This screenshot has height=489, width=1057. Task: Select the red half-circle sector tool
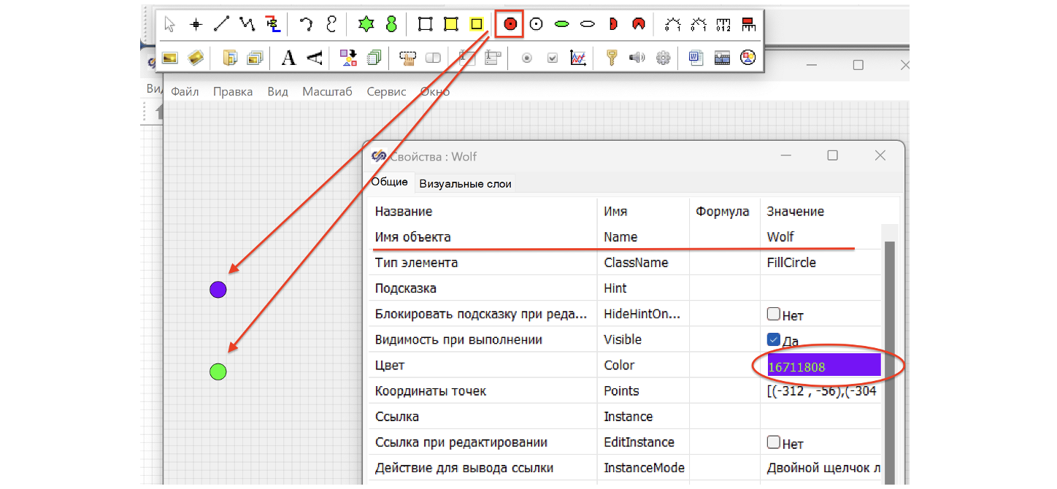[613, 25]
